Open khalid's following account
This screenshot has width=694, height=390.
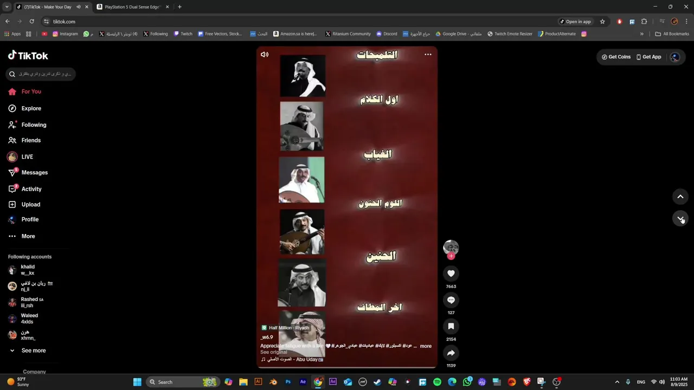[x=22, y=270]
